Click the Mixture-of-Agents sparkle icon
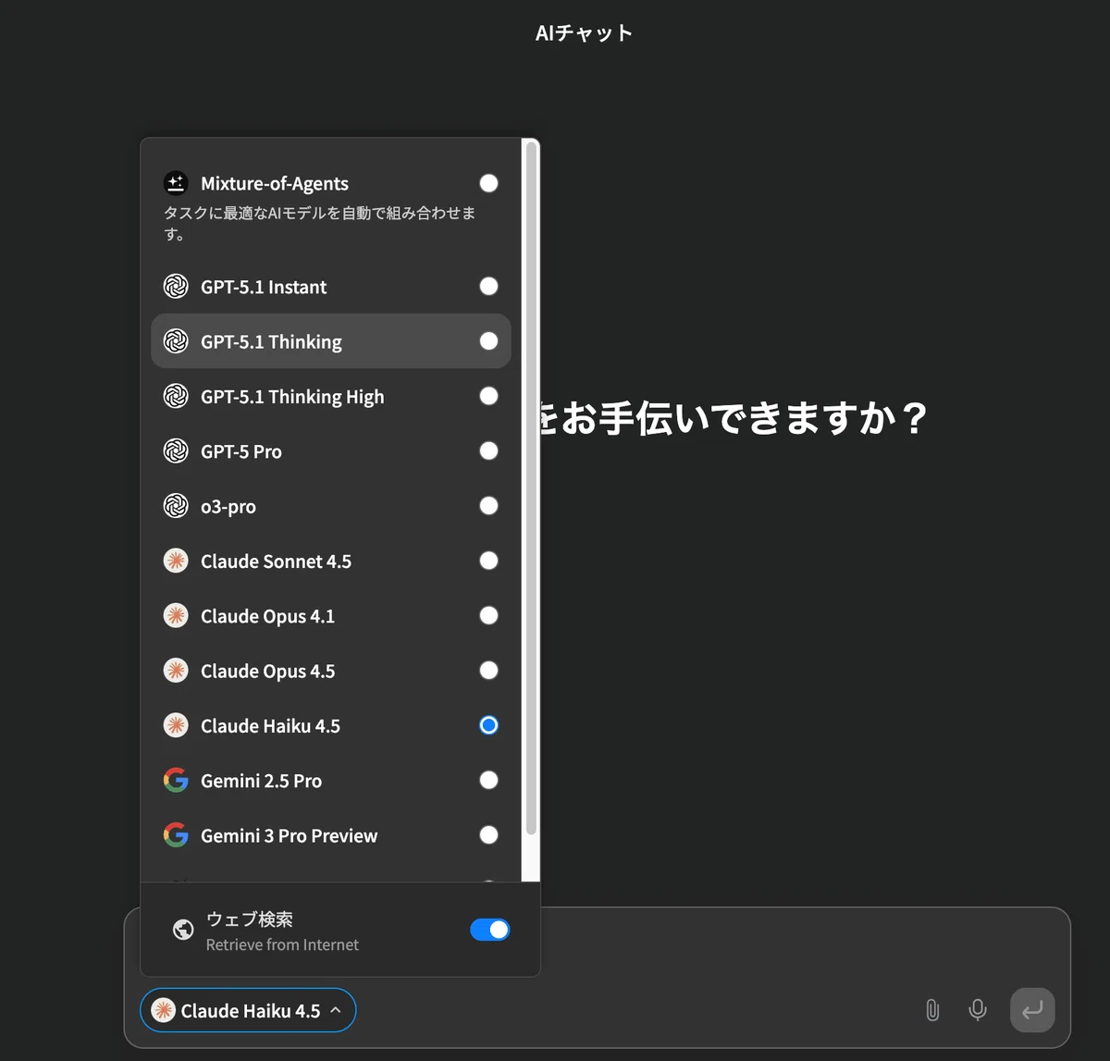1110x1061 pixels. (176, 183)
